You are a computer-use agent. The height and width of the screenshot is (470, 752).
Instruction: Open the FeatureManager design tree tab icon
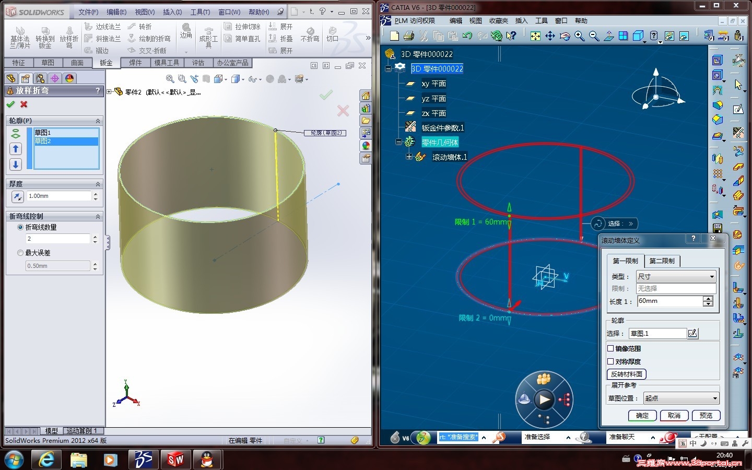11,78
